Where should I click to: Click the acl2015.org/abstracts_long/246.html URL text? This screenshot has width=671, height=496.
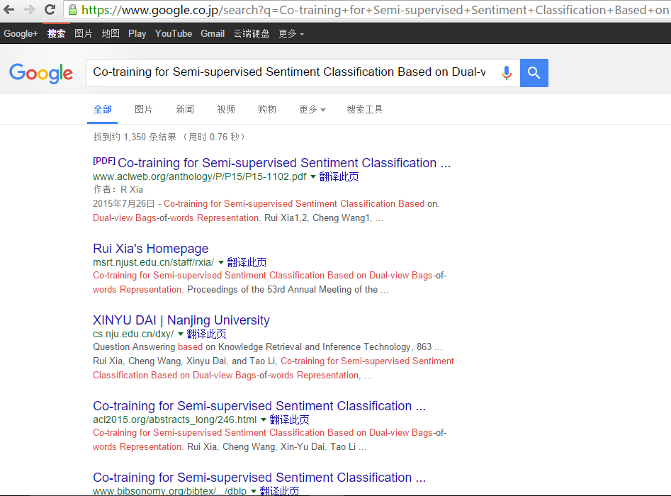pyautogui.click(x=175, y=419)
